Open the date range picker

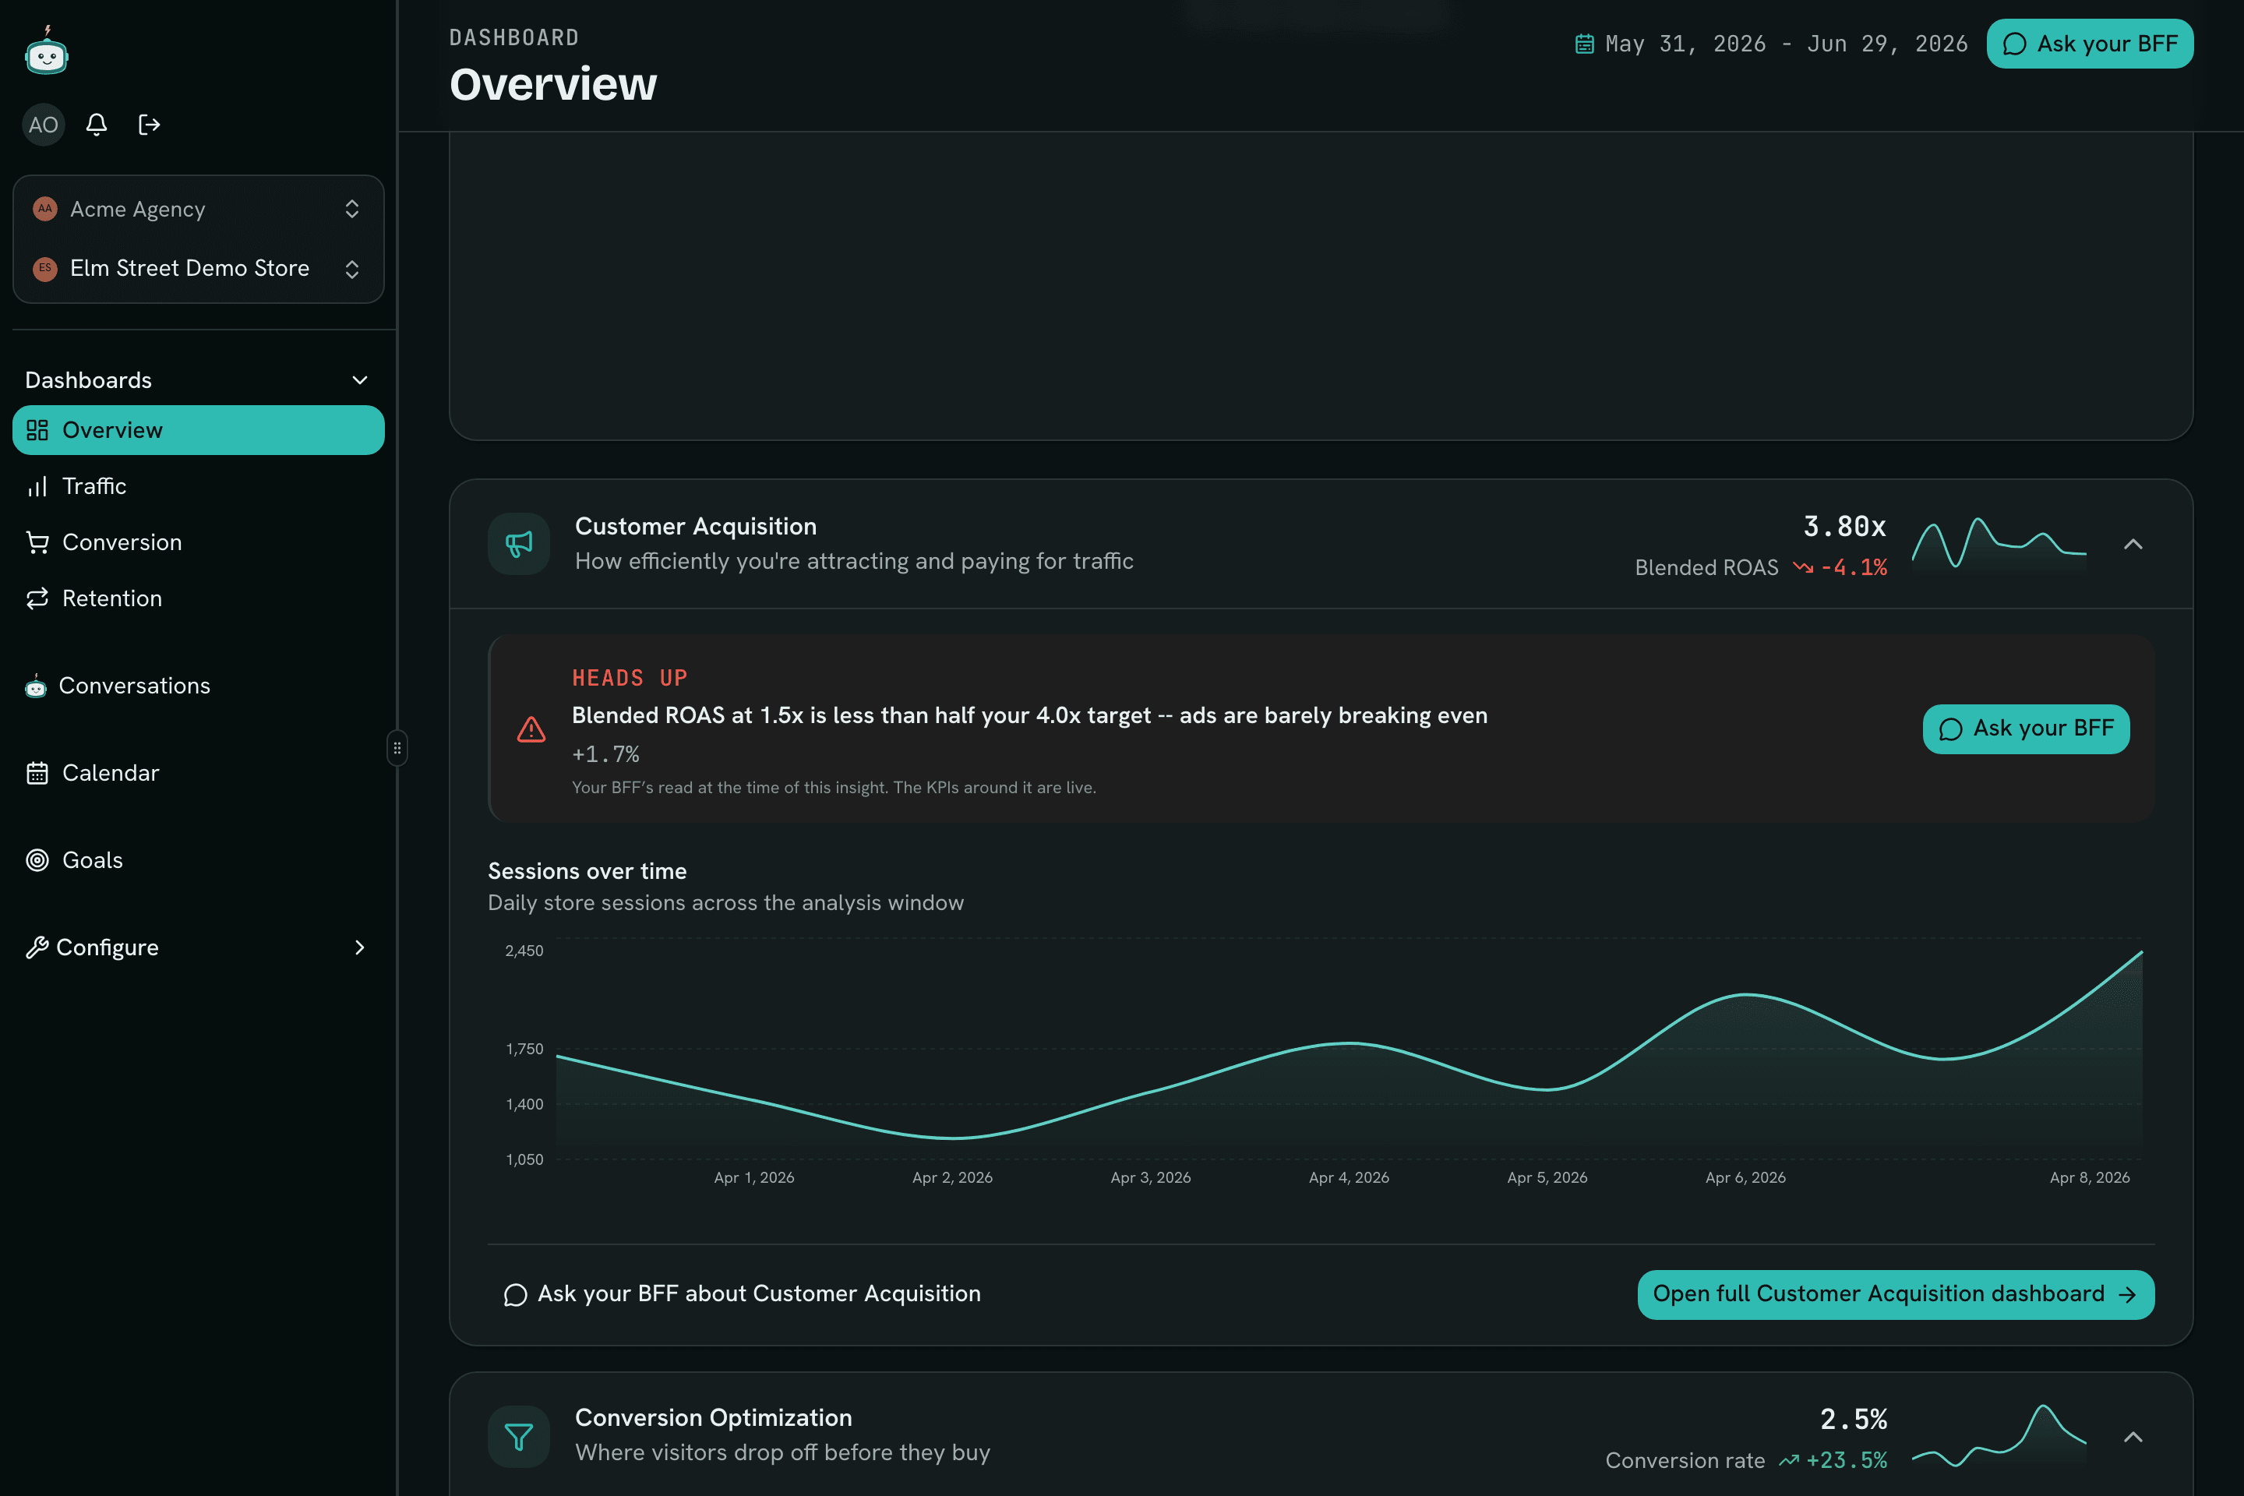point(1771,44)
